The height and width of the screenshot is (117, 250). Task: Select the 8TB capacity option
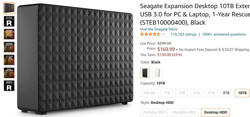click(x=226, y=93)
